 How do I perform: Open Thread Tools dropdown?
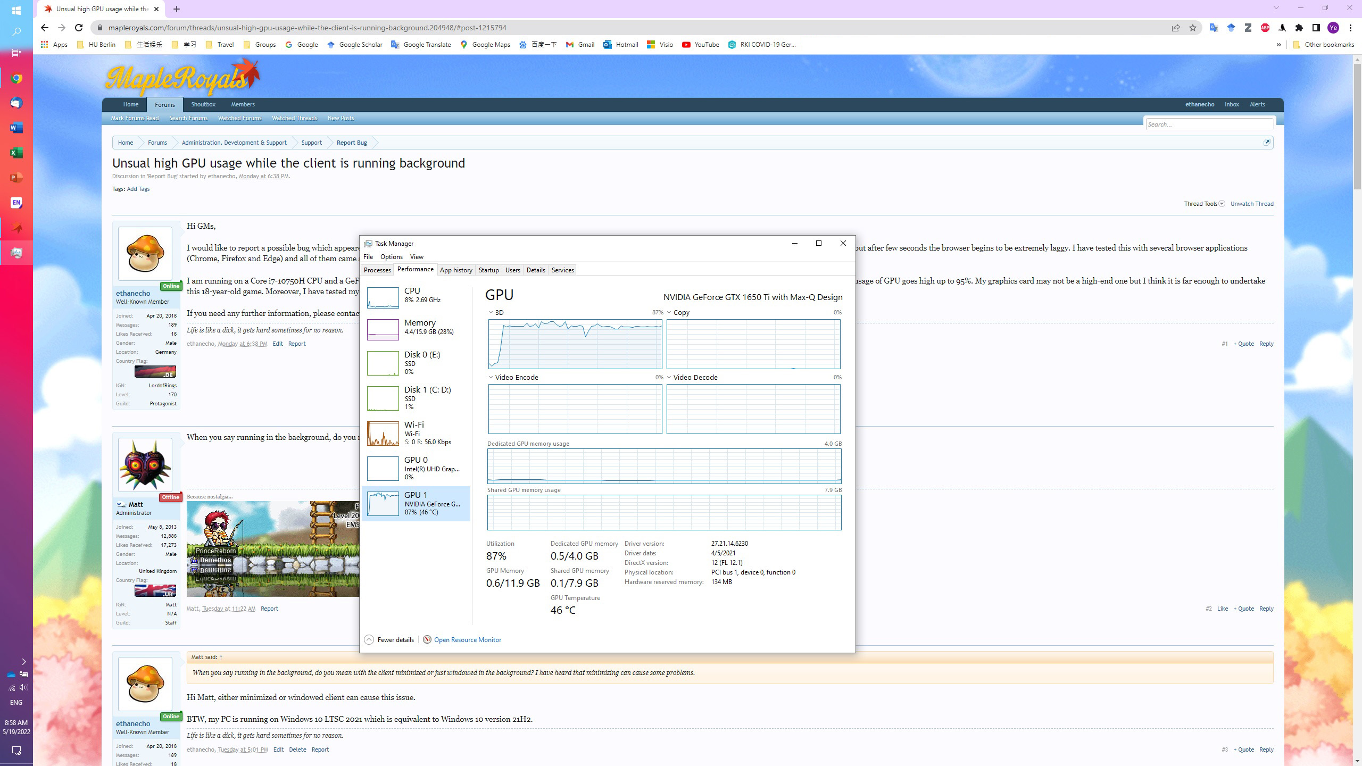pyautogui.click(x=1204, y=204)
